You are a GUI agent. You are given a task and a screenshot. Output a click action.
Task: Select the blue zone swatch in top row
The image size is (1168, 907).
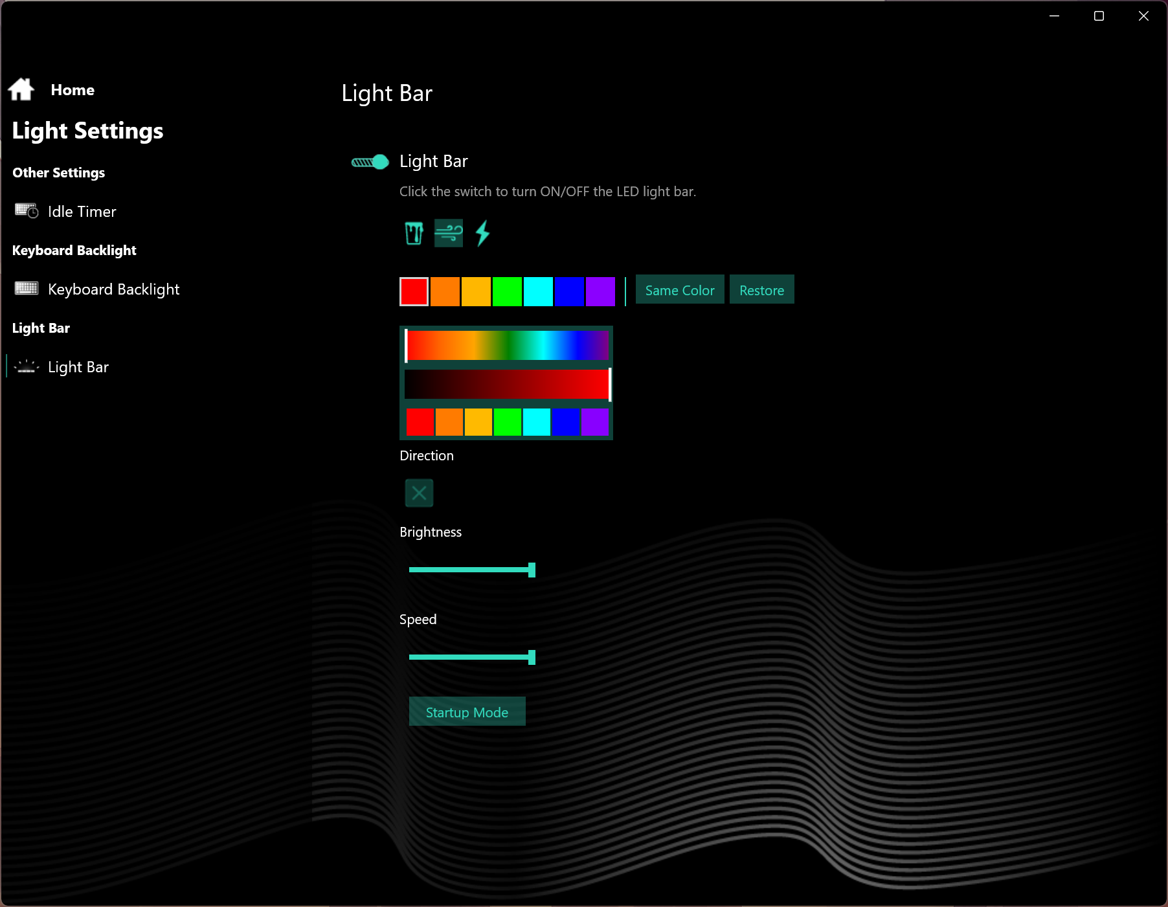[569, 291]
